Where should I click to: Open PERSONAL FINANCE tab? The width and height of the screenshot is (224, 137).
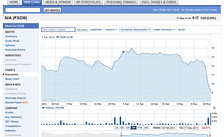click(121, 2)
